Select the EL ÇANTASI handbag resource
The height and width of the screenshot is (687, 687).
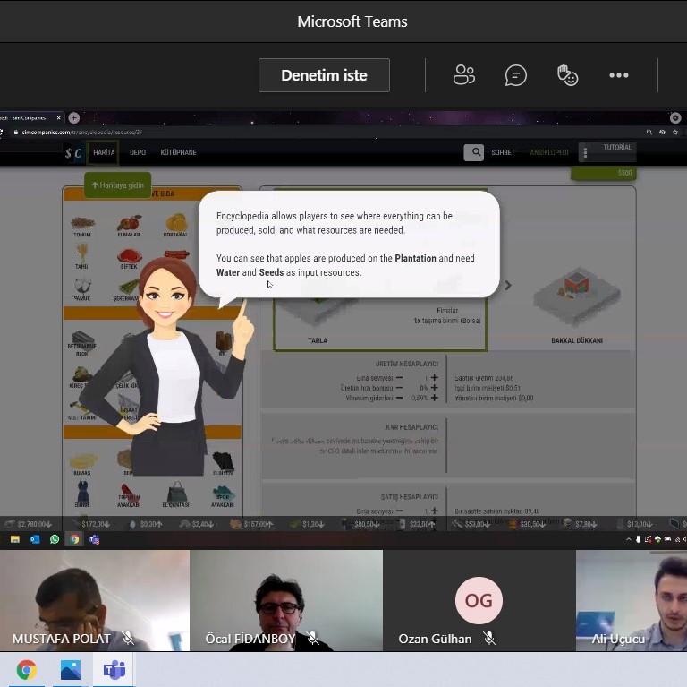(x=175, y=494)
